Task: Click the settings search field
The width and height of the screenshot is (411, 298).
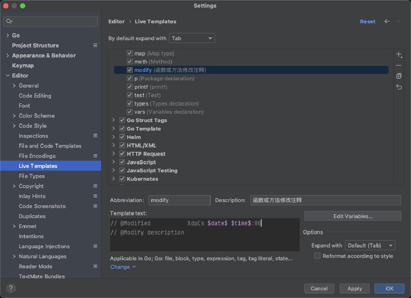Action: (51, 21)
